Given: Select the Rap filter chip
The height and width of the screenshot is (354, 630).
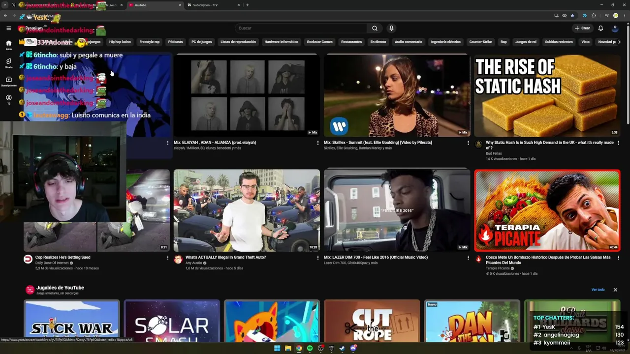Looking at the screenshot, I should (504, 42).
